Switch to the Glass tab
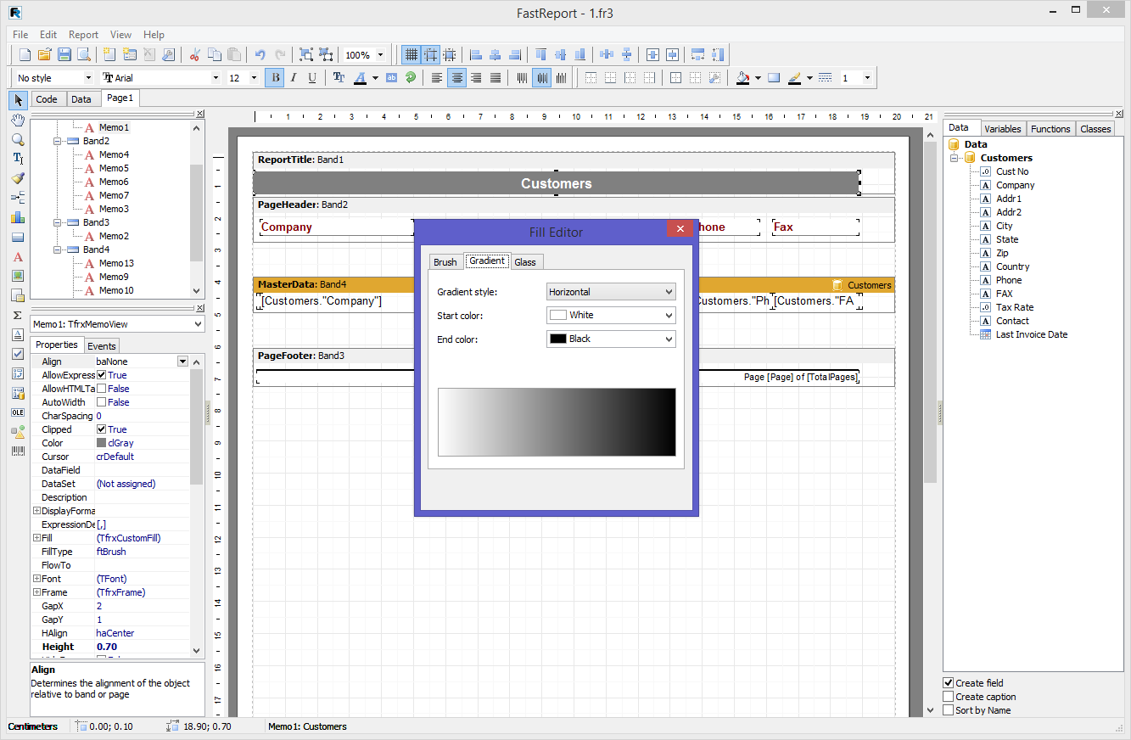 (x=525, y=261)
